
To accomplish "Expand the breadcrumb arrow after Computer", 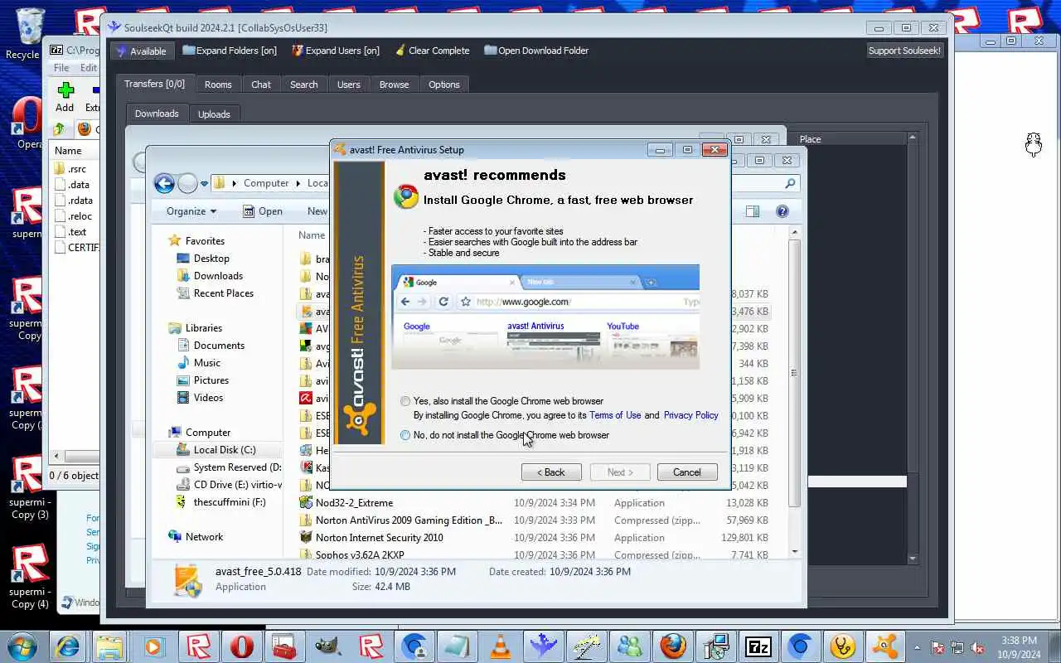I will click(297, 183).
